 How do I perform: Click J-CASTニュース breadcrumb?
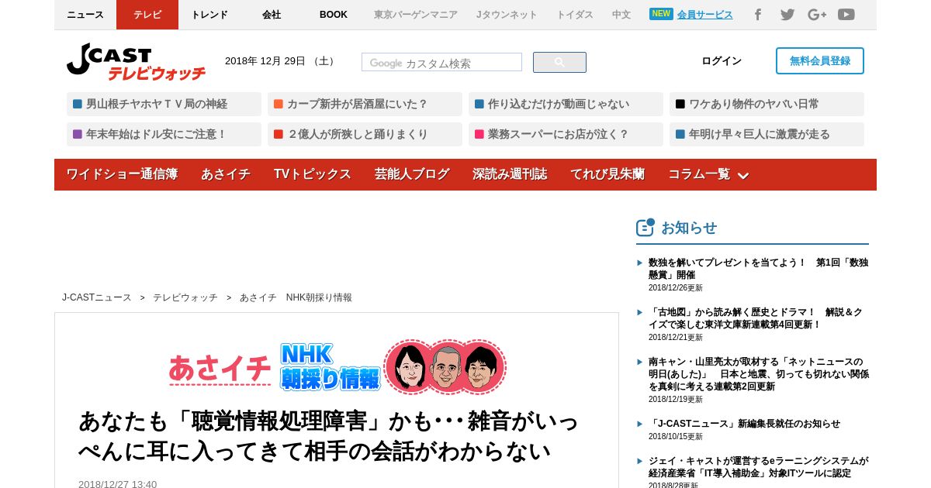click(97, 297)
